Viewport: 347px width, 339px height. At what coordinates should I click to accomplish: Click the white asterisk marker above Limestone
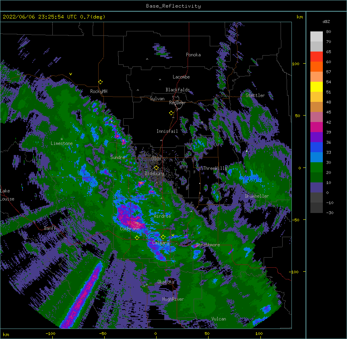click(62, 139)
